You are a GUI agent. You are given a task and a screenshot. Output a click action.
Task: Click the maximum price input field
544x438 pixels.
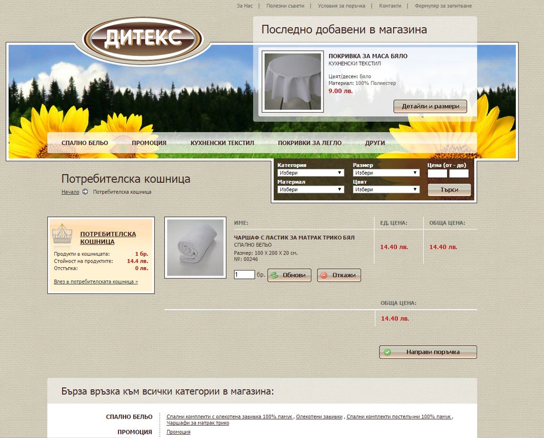(x=458, y=173)
